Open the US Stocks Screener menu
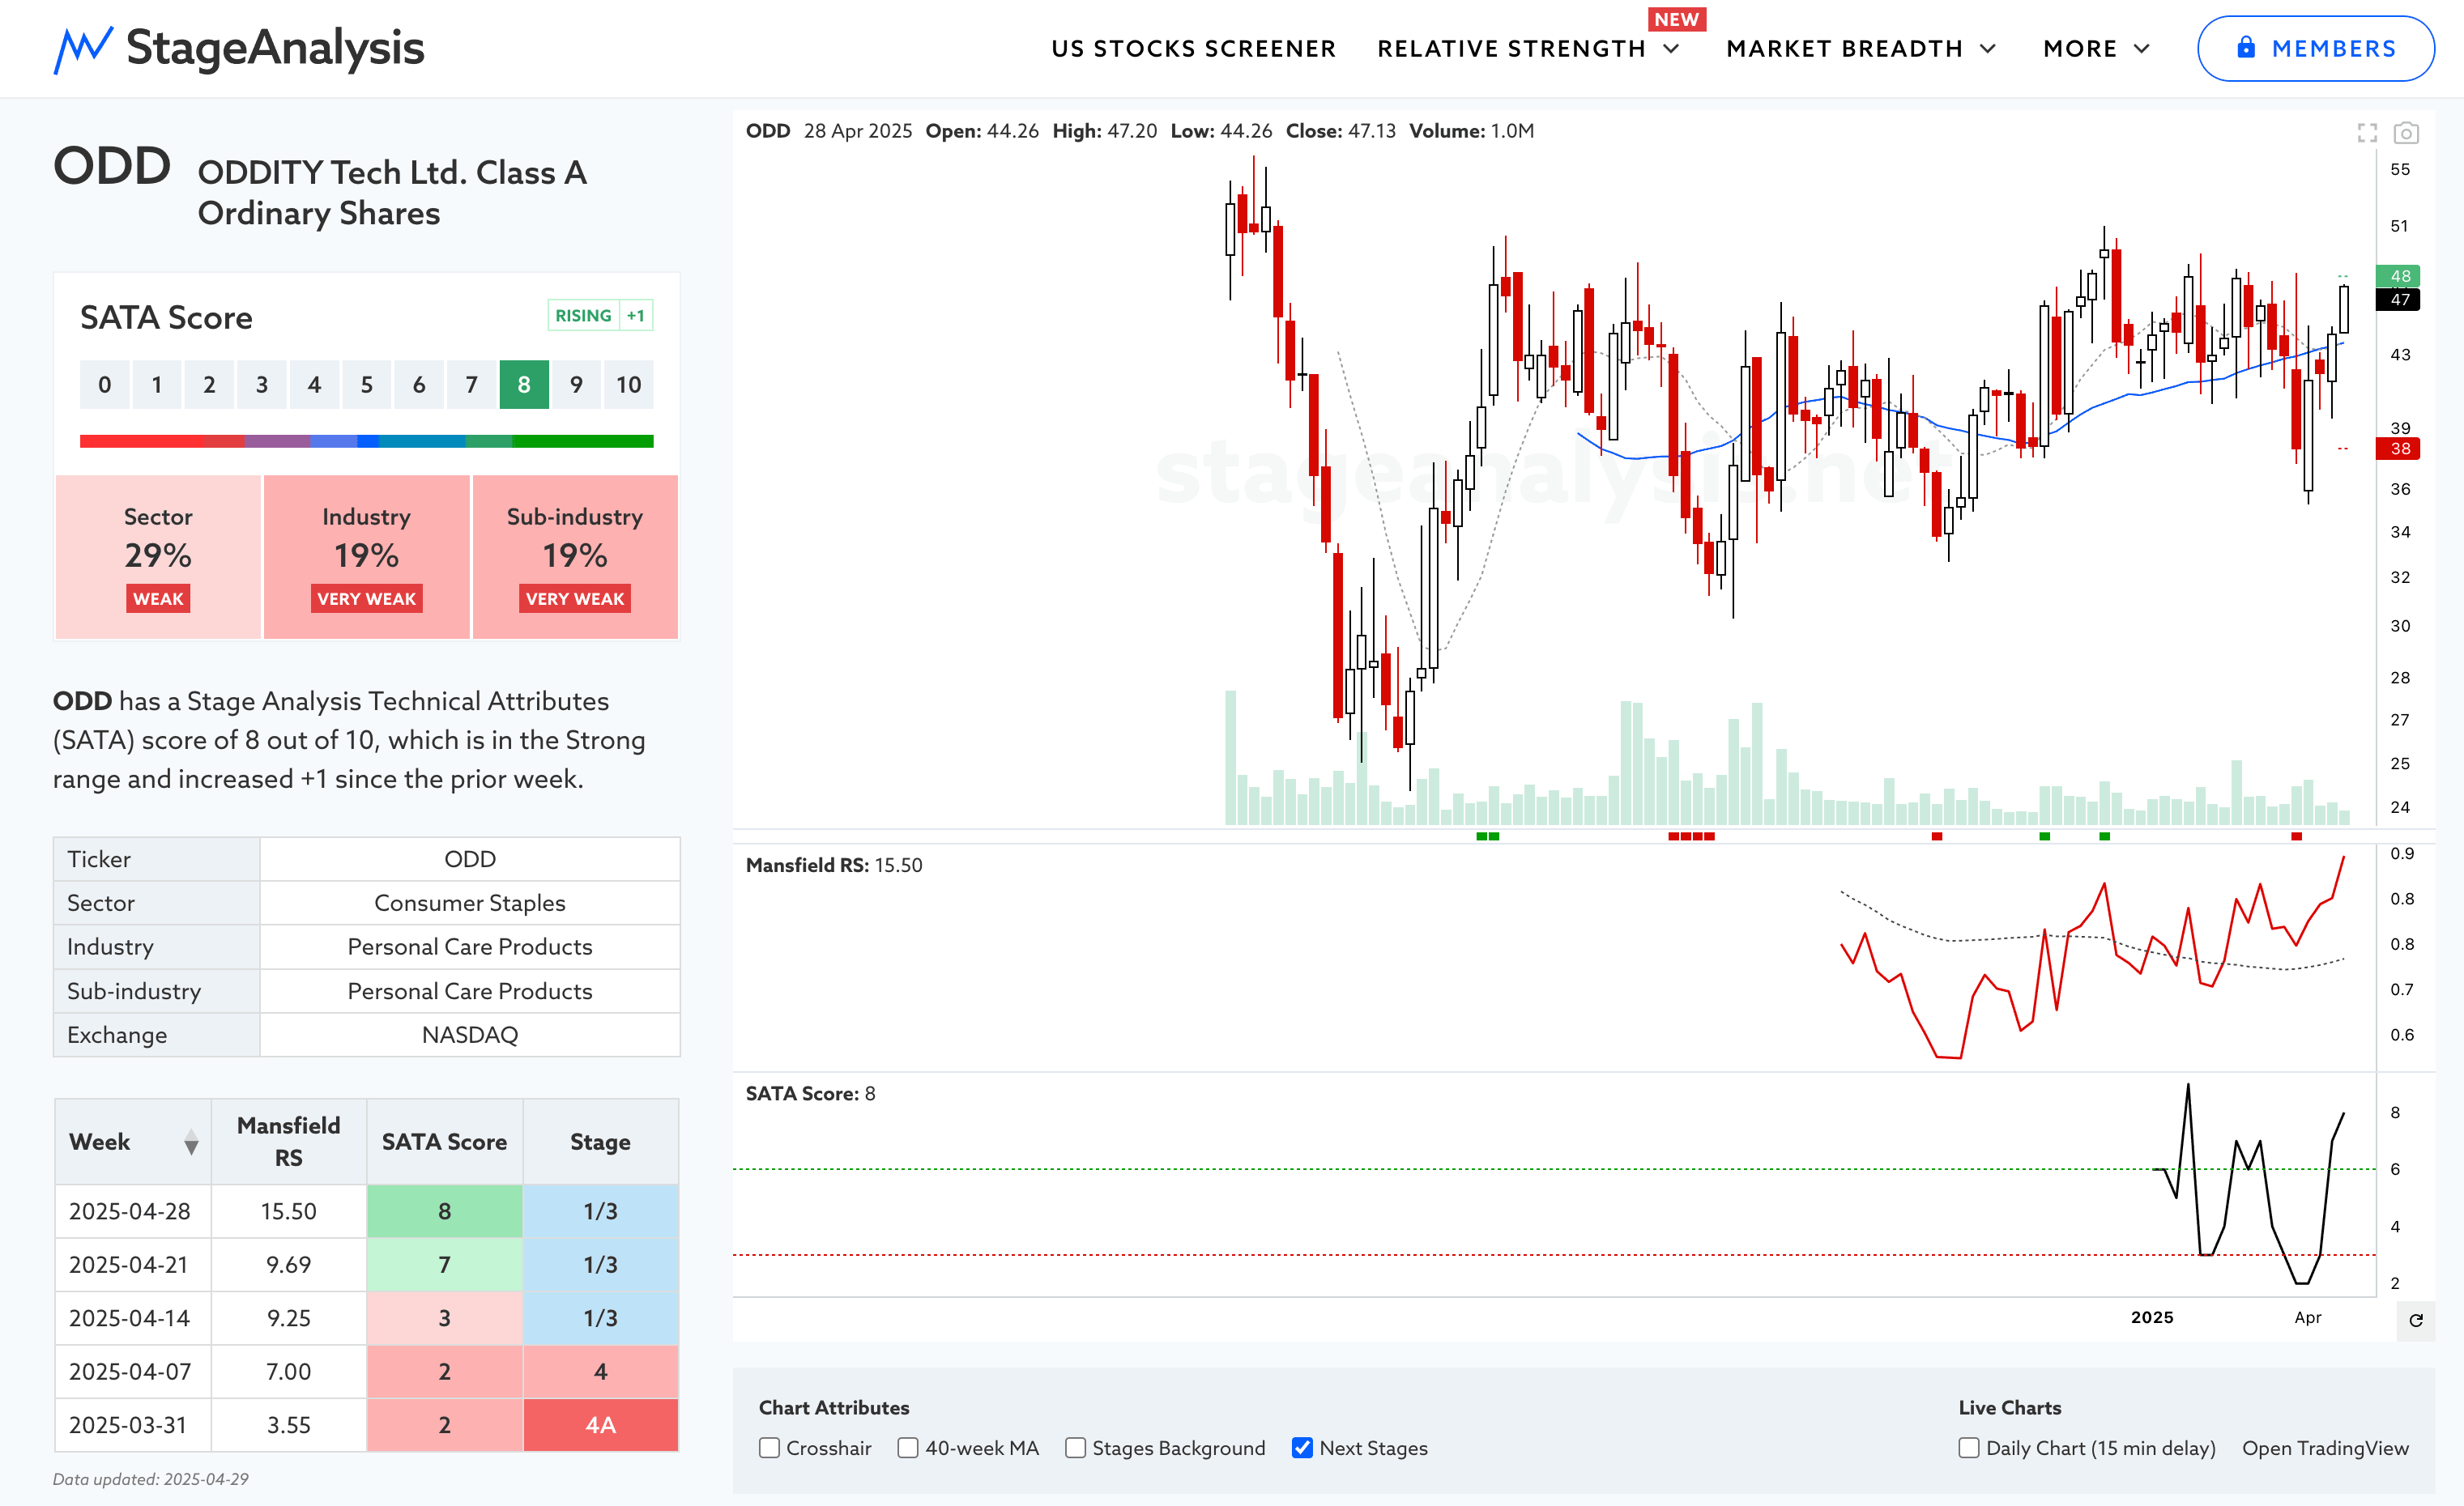Screen dimensions: 2464x1506 1193,49
